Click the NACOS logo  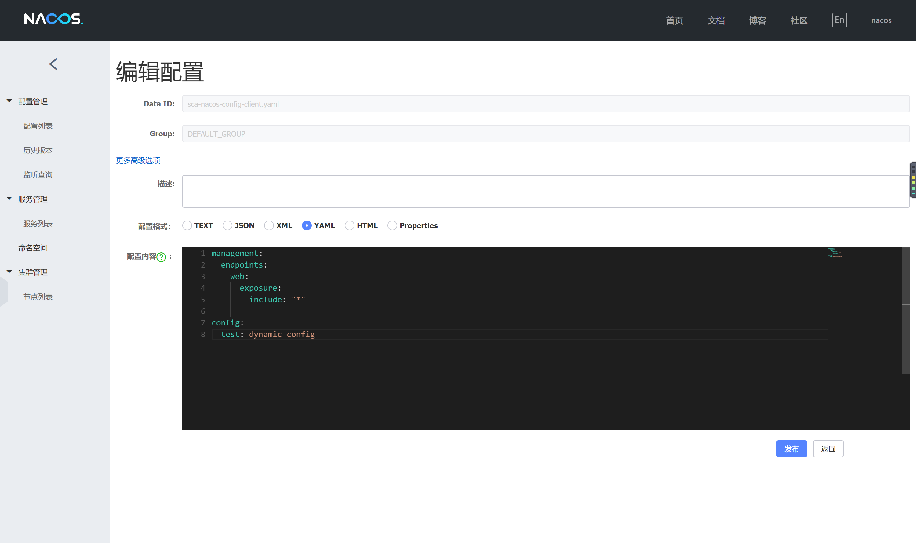(53, 19)
